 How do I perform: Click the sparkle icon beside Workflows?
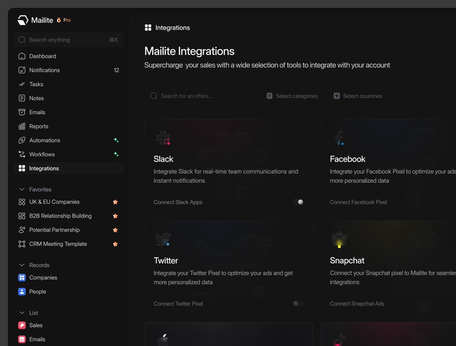pyautogui.click(x=116, y=154)
